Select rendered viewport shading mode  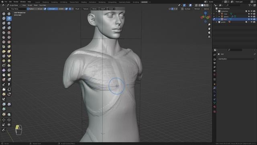(207, 5)
